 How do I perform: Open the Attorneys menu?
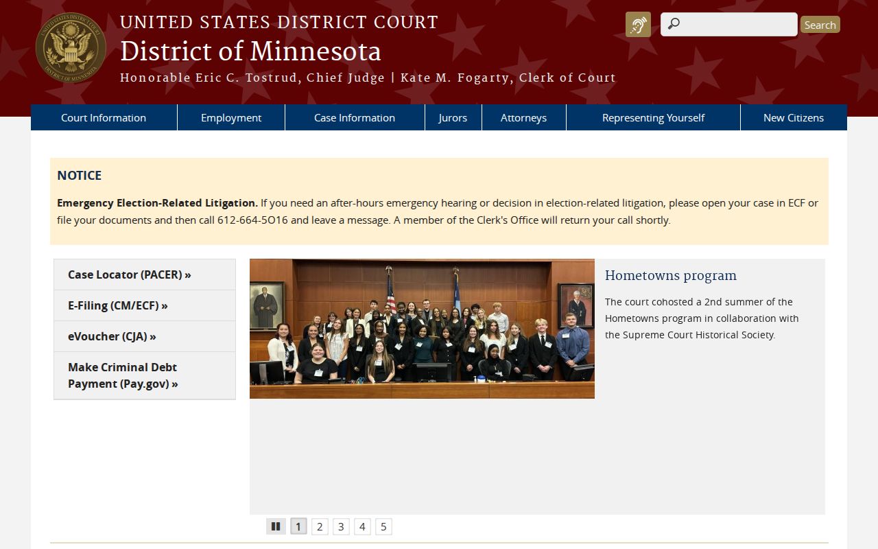[x=523, y=117]
